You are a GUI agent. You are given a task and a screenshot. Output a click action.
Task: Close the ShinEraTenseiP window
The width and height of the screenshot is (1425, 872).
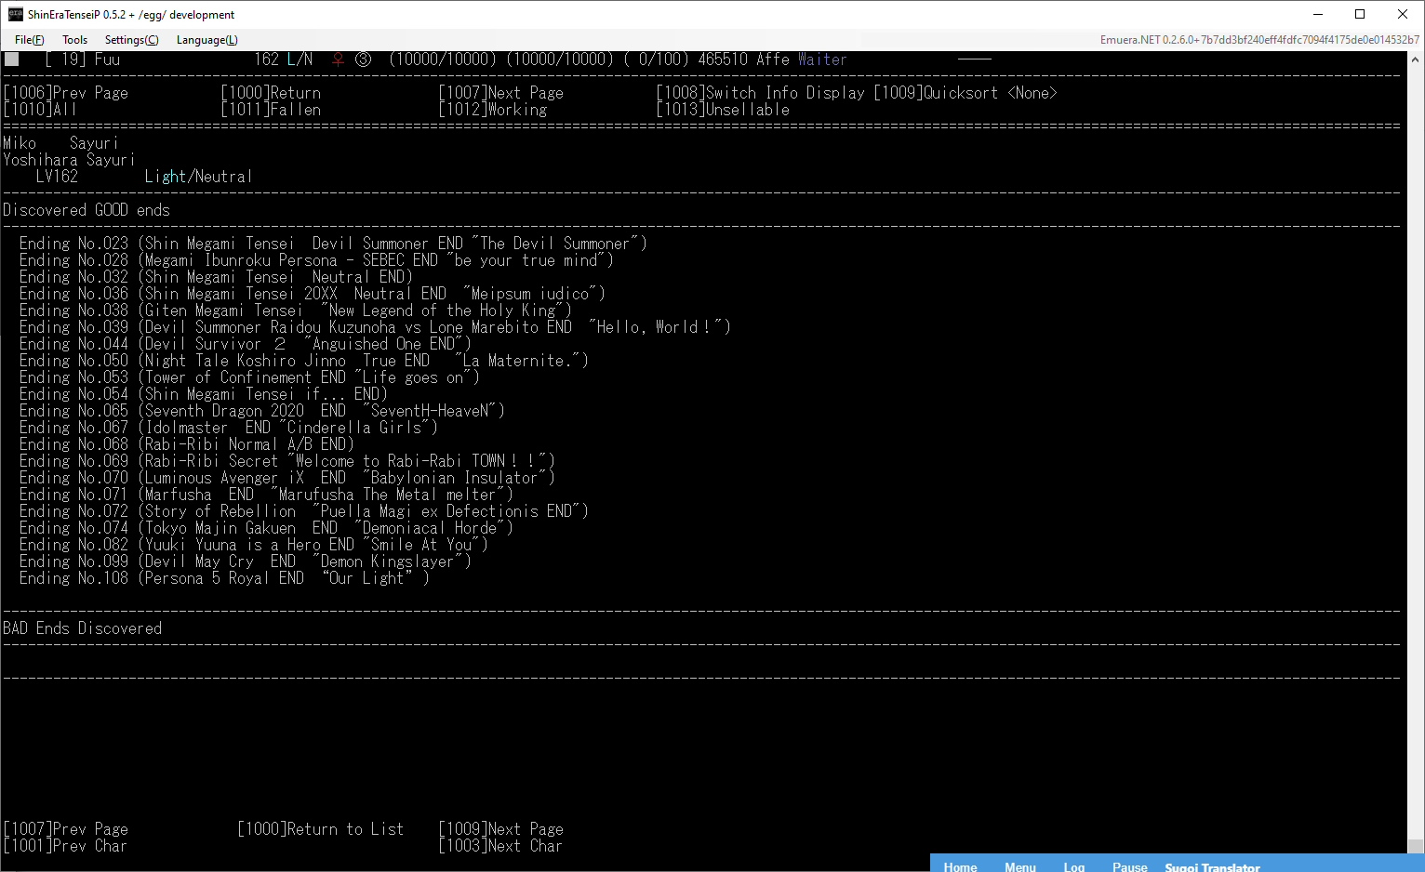pyautogui.click(x=1403, y=14)
